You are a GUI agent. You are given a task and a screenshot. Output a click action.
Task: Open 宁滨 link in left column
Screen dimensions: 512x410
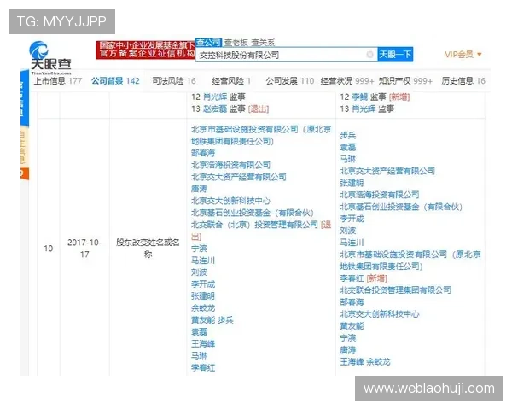click(199, 249)
